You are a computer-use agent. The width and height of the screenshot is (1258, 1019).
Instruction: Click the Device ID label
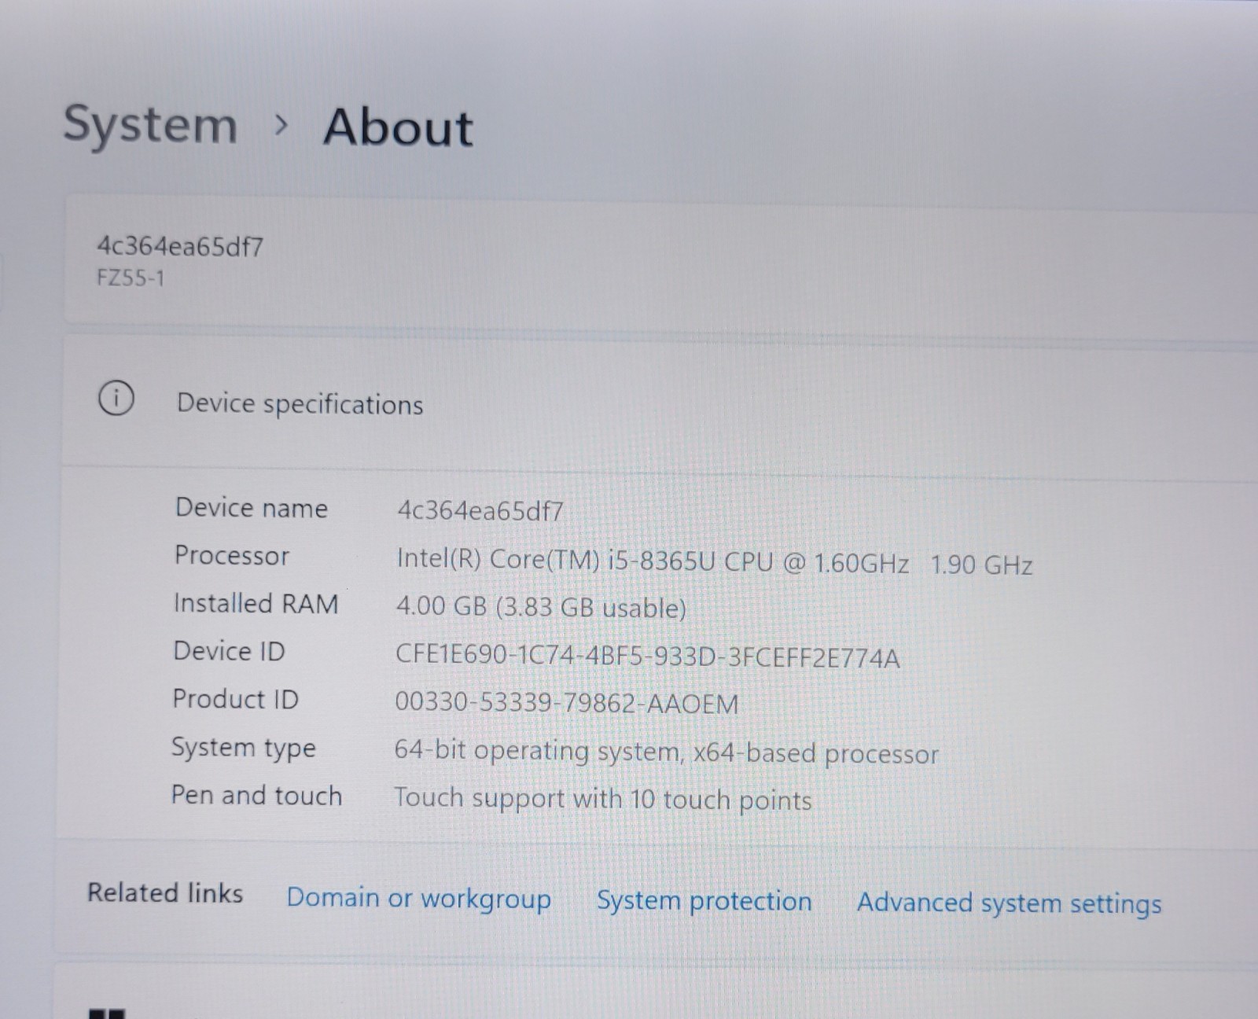pyautogui.click(x=229, y=652)
